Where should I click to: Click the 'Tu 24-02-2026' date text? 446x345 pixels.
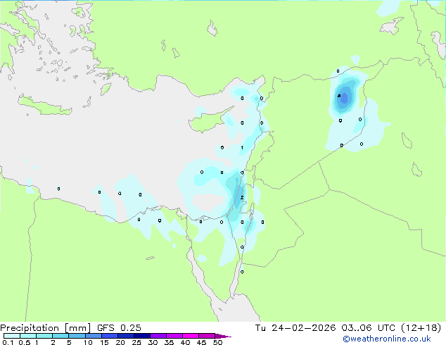(x=295, y=328)
